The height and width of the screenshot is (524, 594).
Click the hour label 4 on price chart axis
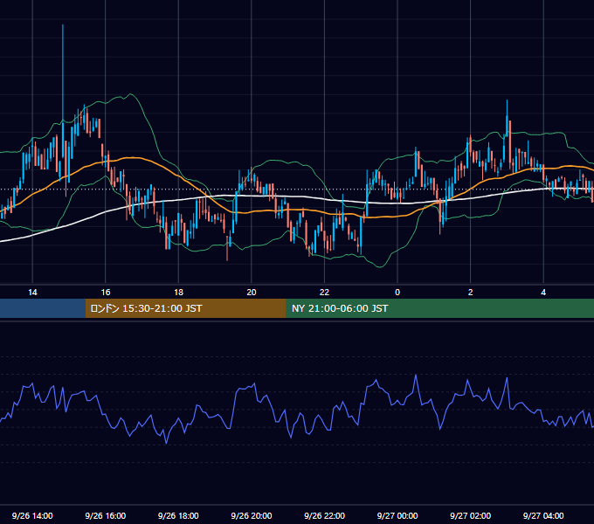[x=543, y=293]
